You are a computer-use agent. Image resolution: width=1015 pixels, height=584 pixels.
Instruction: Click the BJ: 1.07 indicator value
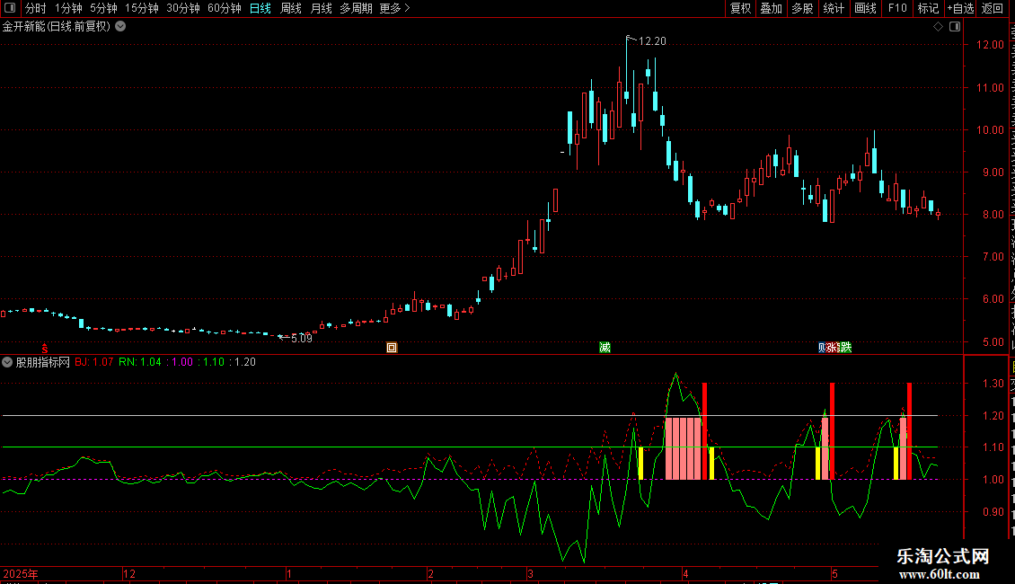click(x=93, y=362)
